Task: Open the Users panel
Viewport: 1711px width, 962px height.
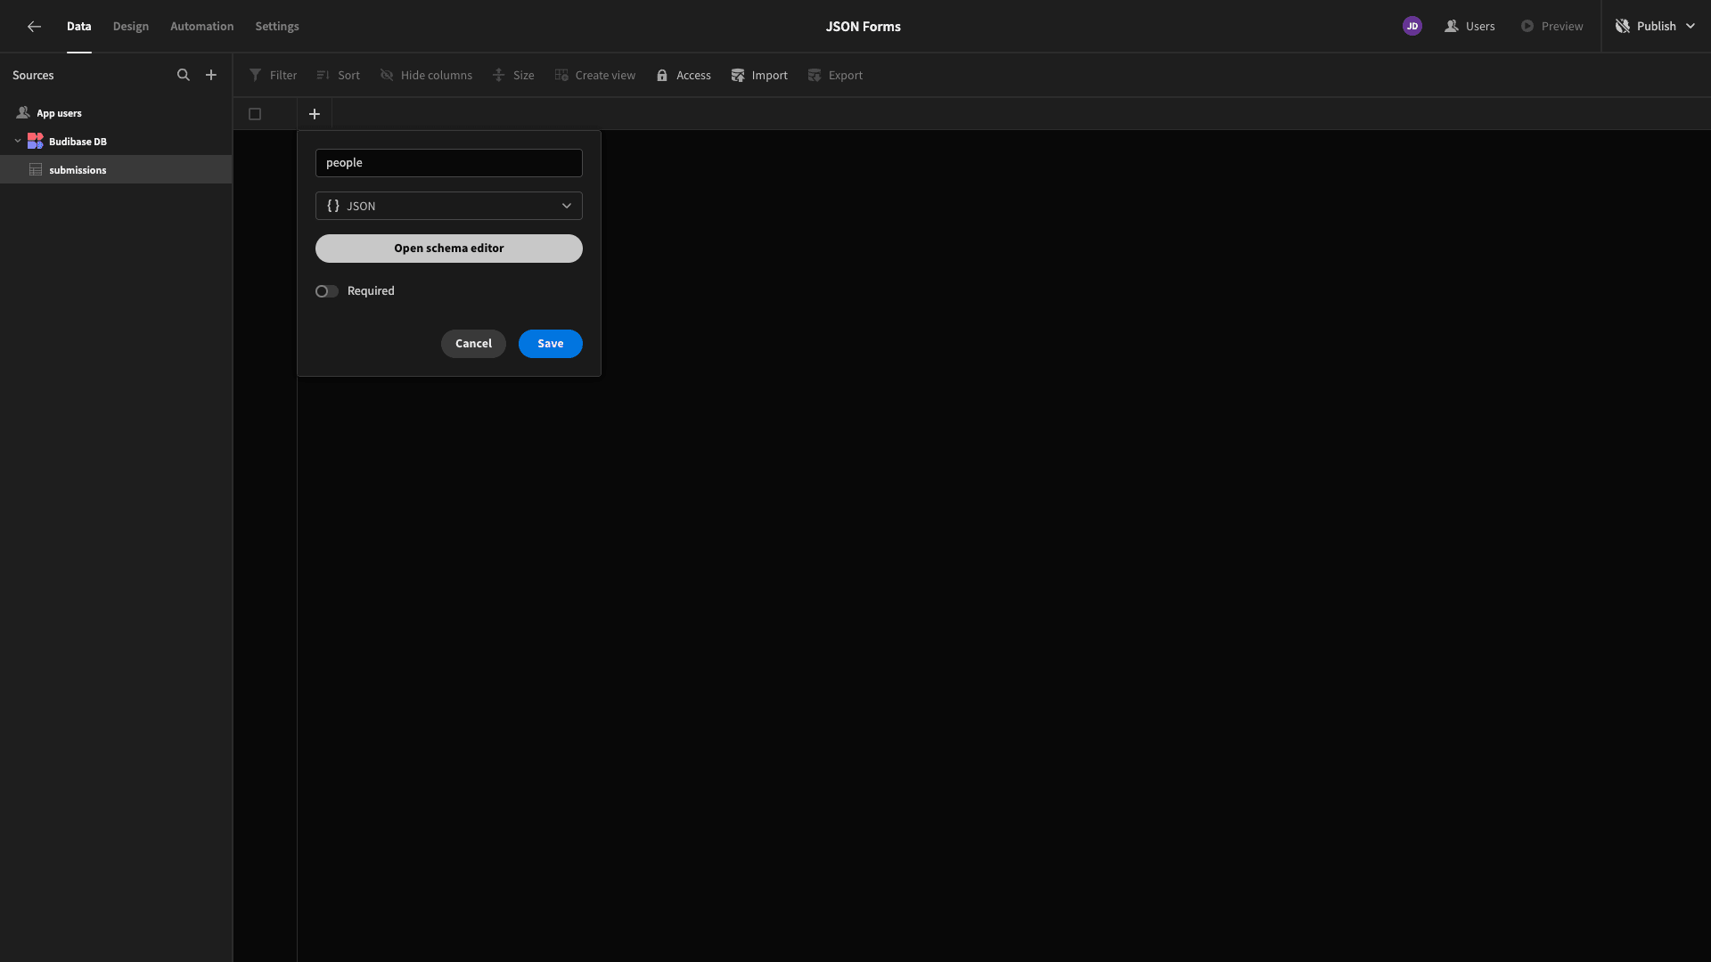Action: click(x=1469, y=27)
